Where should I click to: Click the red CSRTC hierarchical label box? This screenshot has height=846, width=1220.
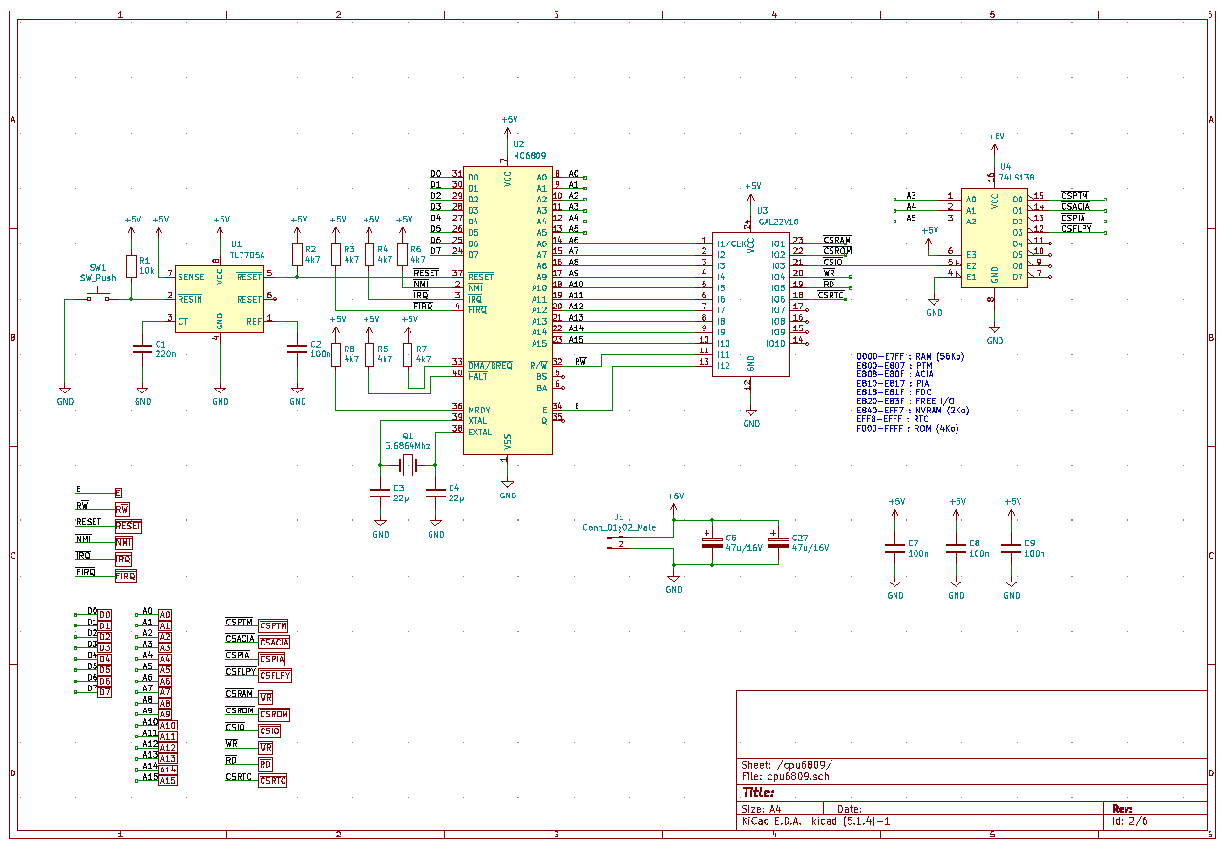point(273,781)
